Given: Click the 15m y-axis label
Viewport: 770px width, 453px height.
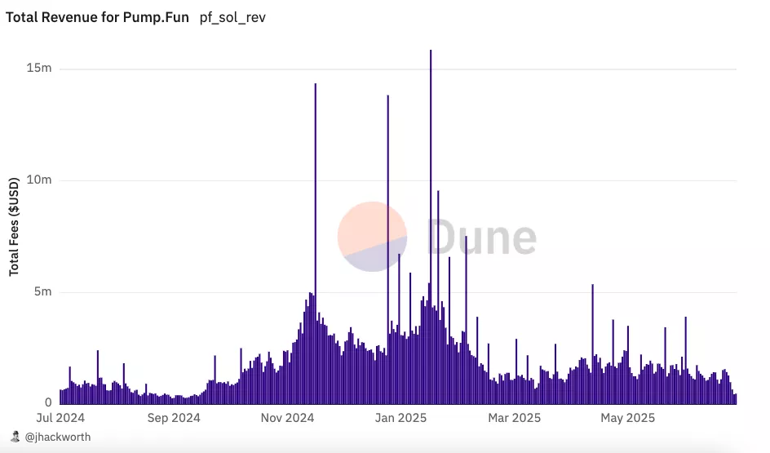Looking at the screenshot, I should tap(39, 69).
